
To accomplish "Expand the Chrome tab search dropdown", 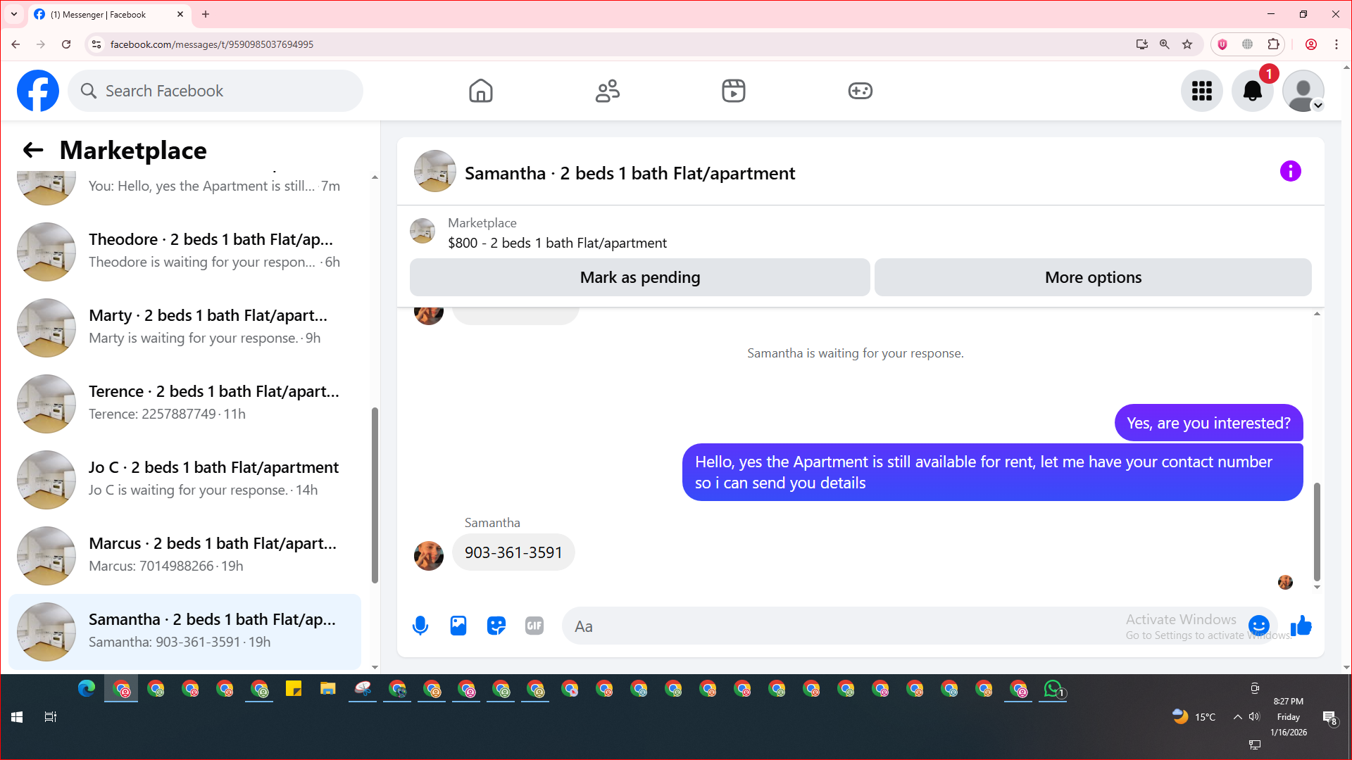I will [x=13, y=14].
